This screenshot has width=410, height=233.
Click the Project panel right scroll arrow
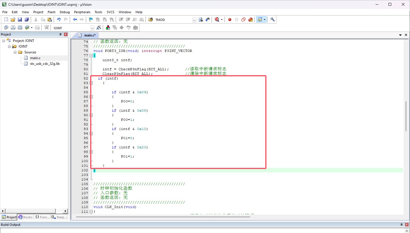[65, 211]
